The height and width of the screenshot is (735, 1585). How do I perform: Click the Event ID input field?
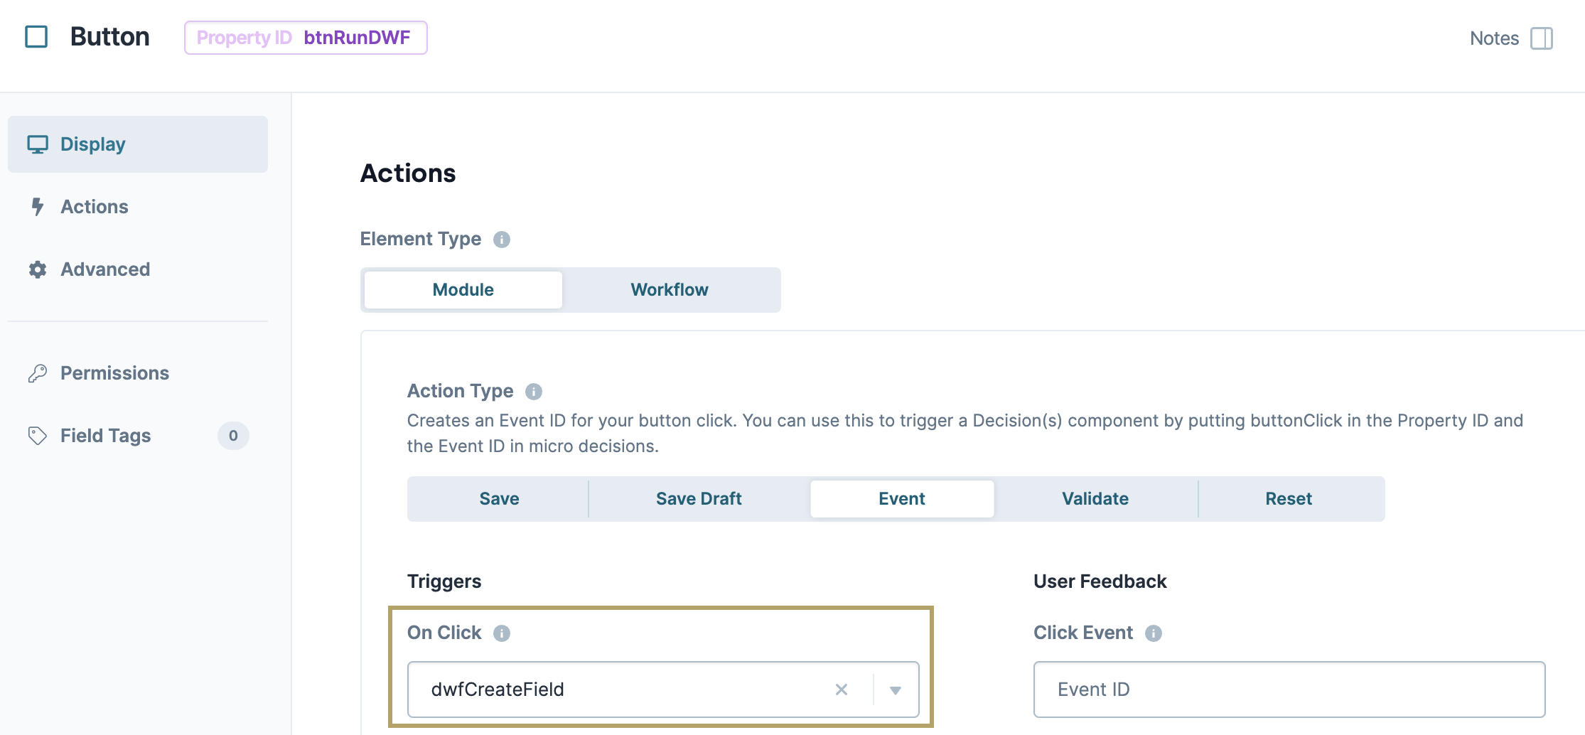(x=1289, y=690)
